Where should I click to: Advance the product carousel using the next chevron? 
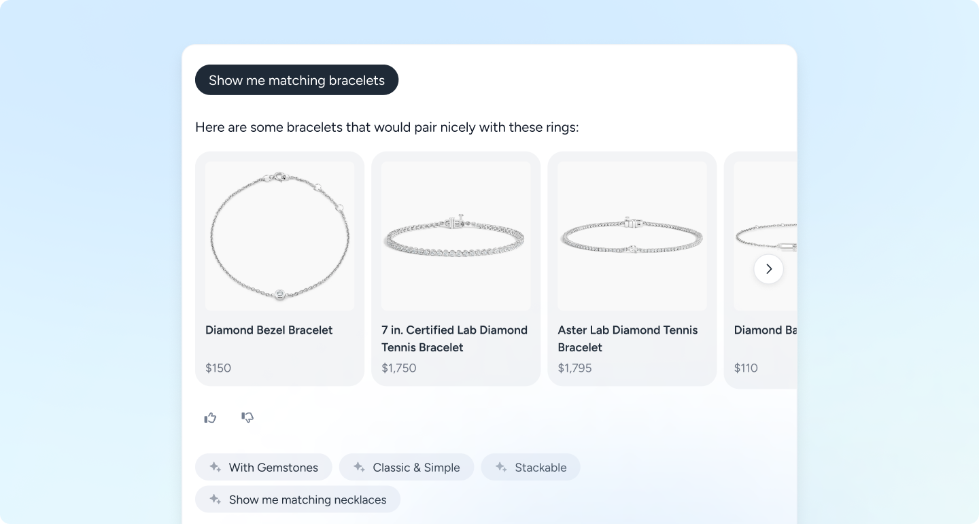[768, 268]
